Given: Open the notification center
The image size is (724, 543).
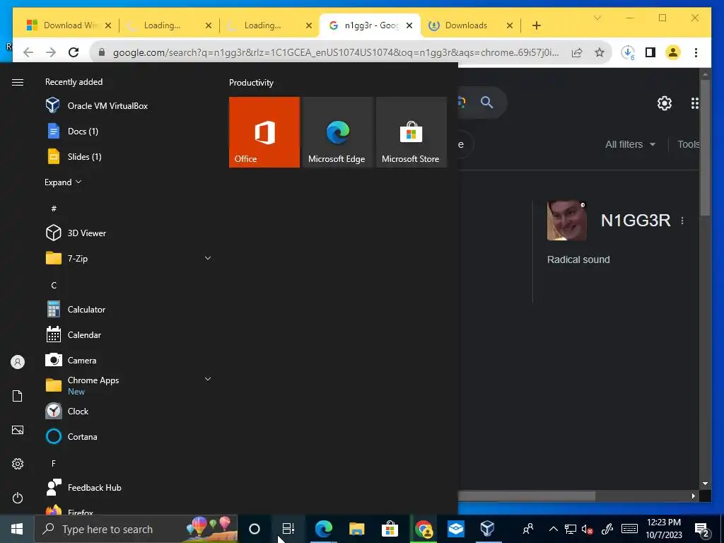Looking at the screenshot, I should [701, 529].
